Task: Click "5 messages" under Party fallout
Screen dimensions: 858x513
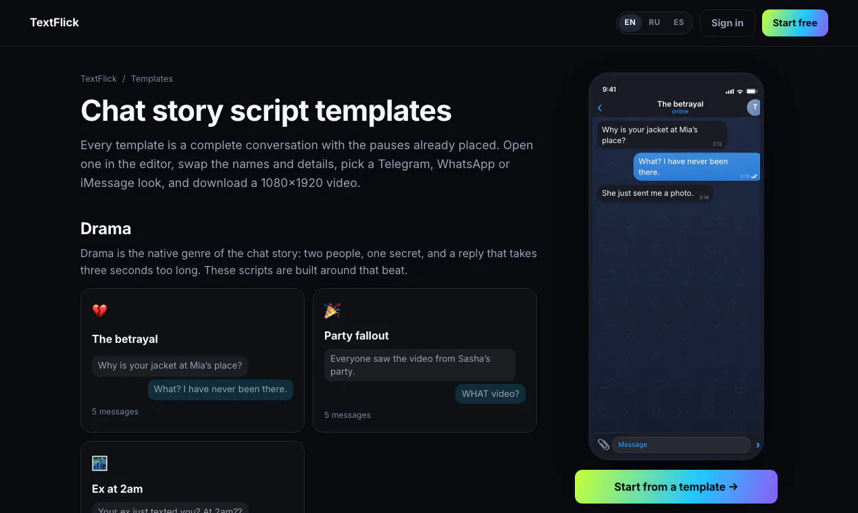Action: coord(347,415)
